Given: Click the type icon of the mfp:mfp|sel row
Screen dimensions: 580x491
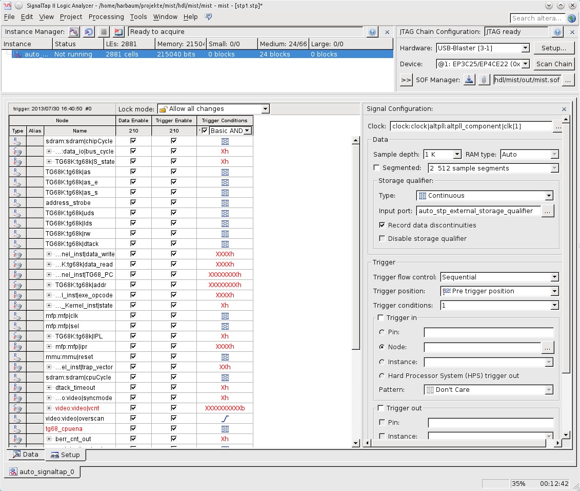Looking at the screenshot, I should tap(17, 326).
